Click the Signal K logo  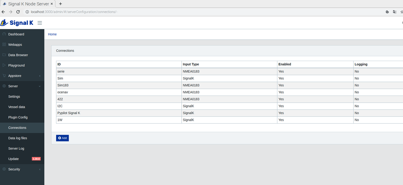(17, 23)
